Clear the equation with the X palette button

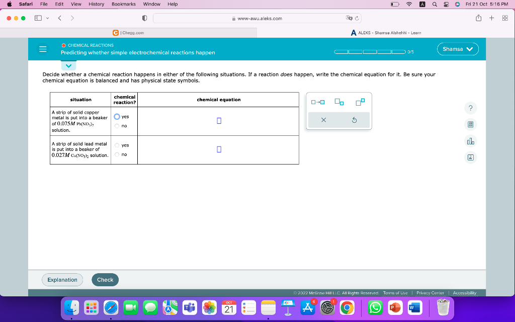pos(323,120)
